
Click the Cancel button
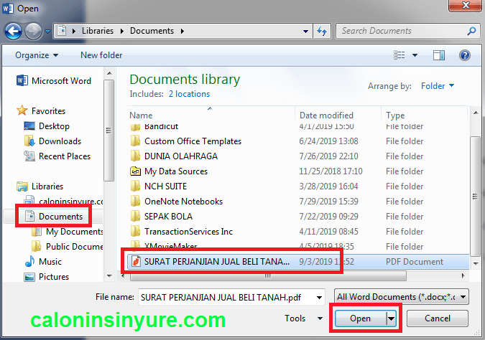coord(438,318)
